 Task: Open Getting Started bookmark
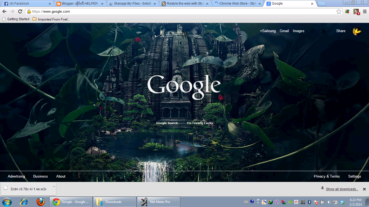coord(16,19)
